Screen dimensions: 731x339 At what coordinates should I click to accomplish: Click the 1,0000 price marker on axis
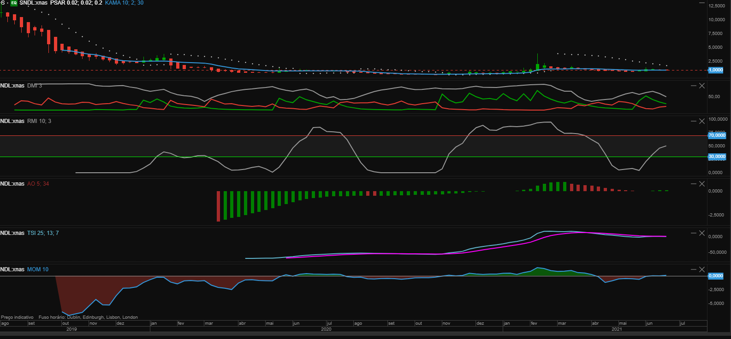click(x=716, y=70)
